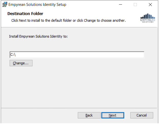Click the 'Click Next to install' instruction text
Screen dimensions: 159x124
pyautogui.click(x=69, y=20)
